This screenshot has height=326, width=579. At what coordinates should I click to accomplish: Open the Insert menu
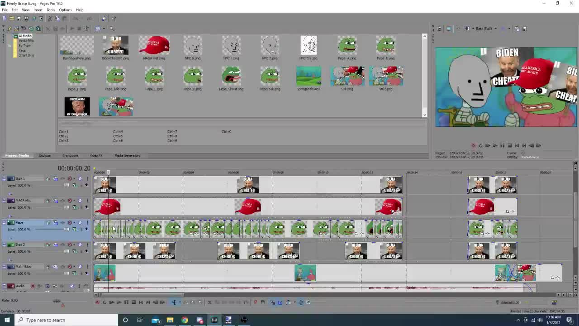pos(38,10)
